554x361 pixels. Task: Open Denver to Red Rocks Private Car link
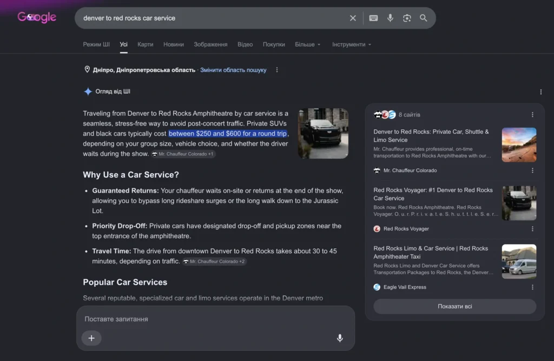(x=431, y=136)
